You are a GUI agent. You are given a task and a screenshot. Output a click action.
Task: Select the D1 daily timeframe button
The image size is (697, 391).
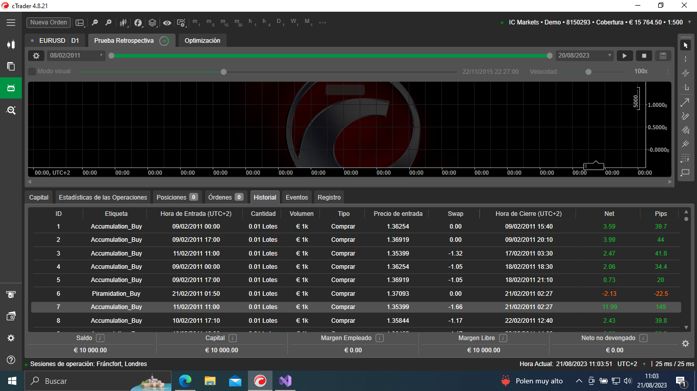coord(280,22)
